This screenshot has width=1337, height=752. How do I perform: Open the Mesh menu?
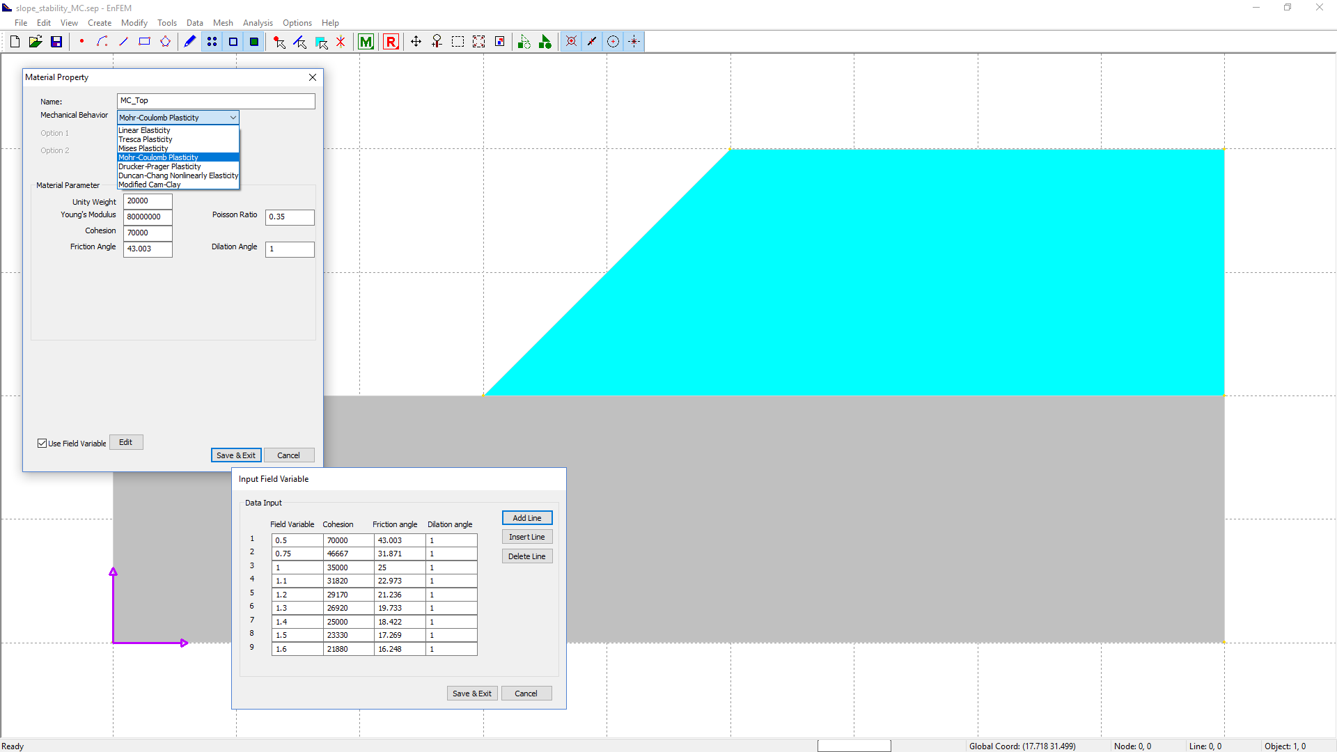pos(222,23)
